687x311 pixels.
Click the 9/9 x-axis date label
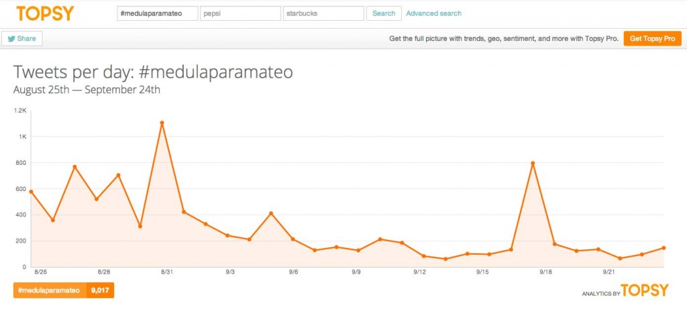(x=356, y=272)
